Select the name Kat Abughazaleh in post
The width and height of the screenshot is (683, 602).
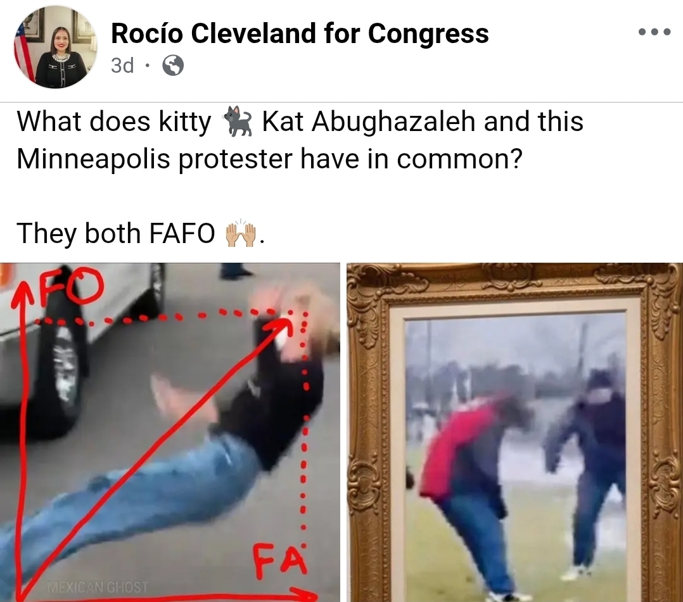tap(368, 122)
